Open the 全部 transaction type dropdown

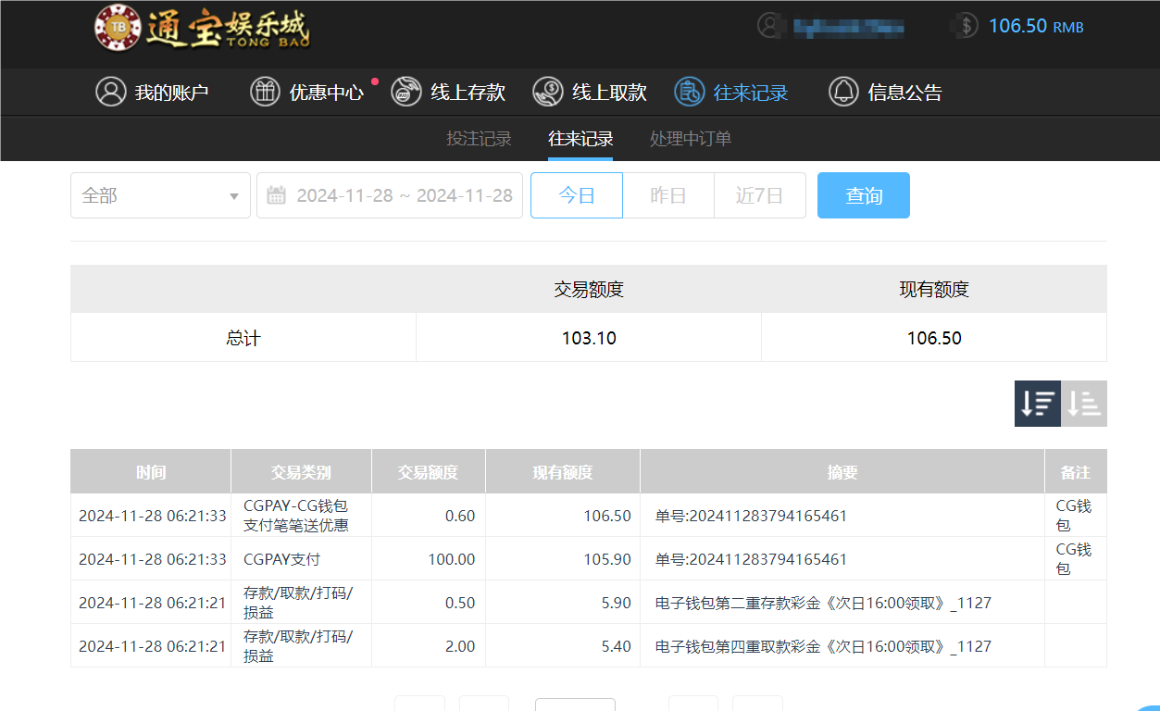coord(160,195)
